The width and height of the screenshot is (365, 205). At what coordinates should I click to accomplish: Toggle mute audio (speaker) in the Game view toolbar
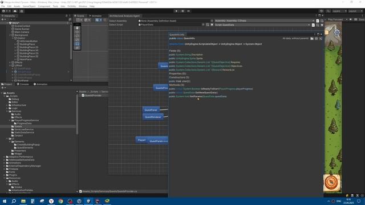tap(351, 19)
